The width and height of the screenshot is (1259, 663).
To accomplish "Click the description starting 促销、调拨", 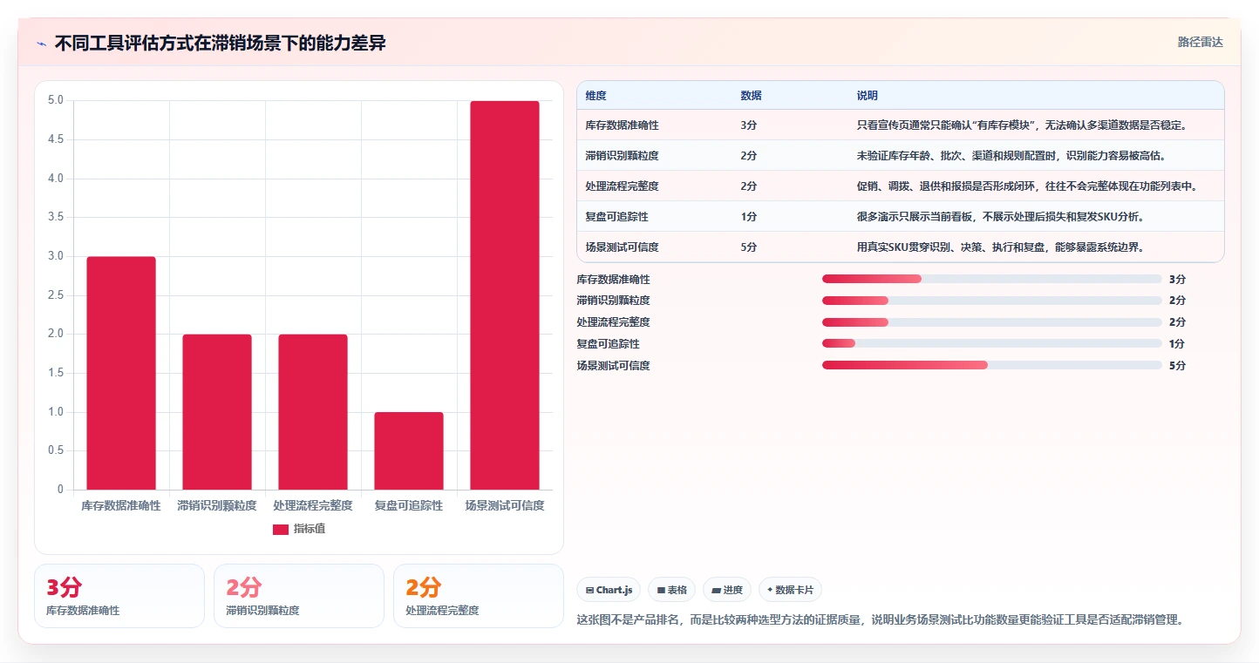I will pyautogui.click(x=1029, y=186).
